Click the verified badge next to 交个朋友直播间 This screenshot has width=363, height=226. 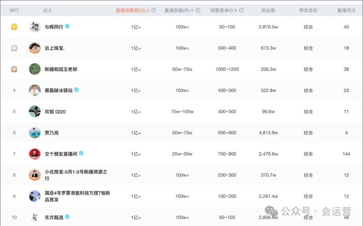(x=81, y=153)
